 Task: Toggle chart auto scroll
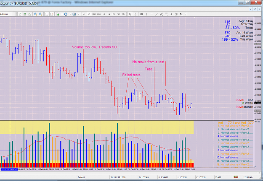(x=47, y=14)
